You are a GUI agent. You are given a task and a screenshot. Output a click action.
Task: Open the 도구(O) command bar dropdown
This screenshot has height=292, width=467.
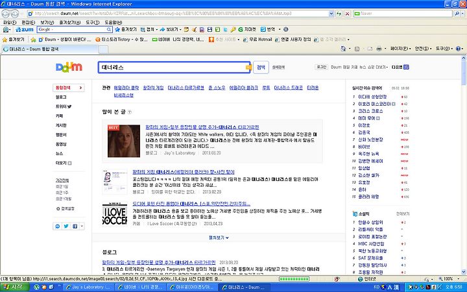444,48
